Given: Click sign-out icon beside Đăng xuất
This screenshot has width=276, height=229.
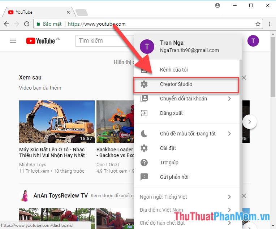Looking at the screenshot, I should [x=144, y=113].
